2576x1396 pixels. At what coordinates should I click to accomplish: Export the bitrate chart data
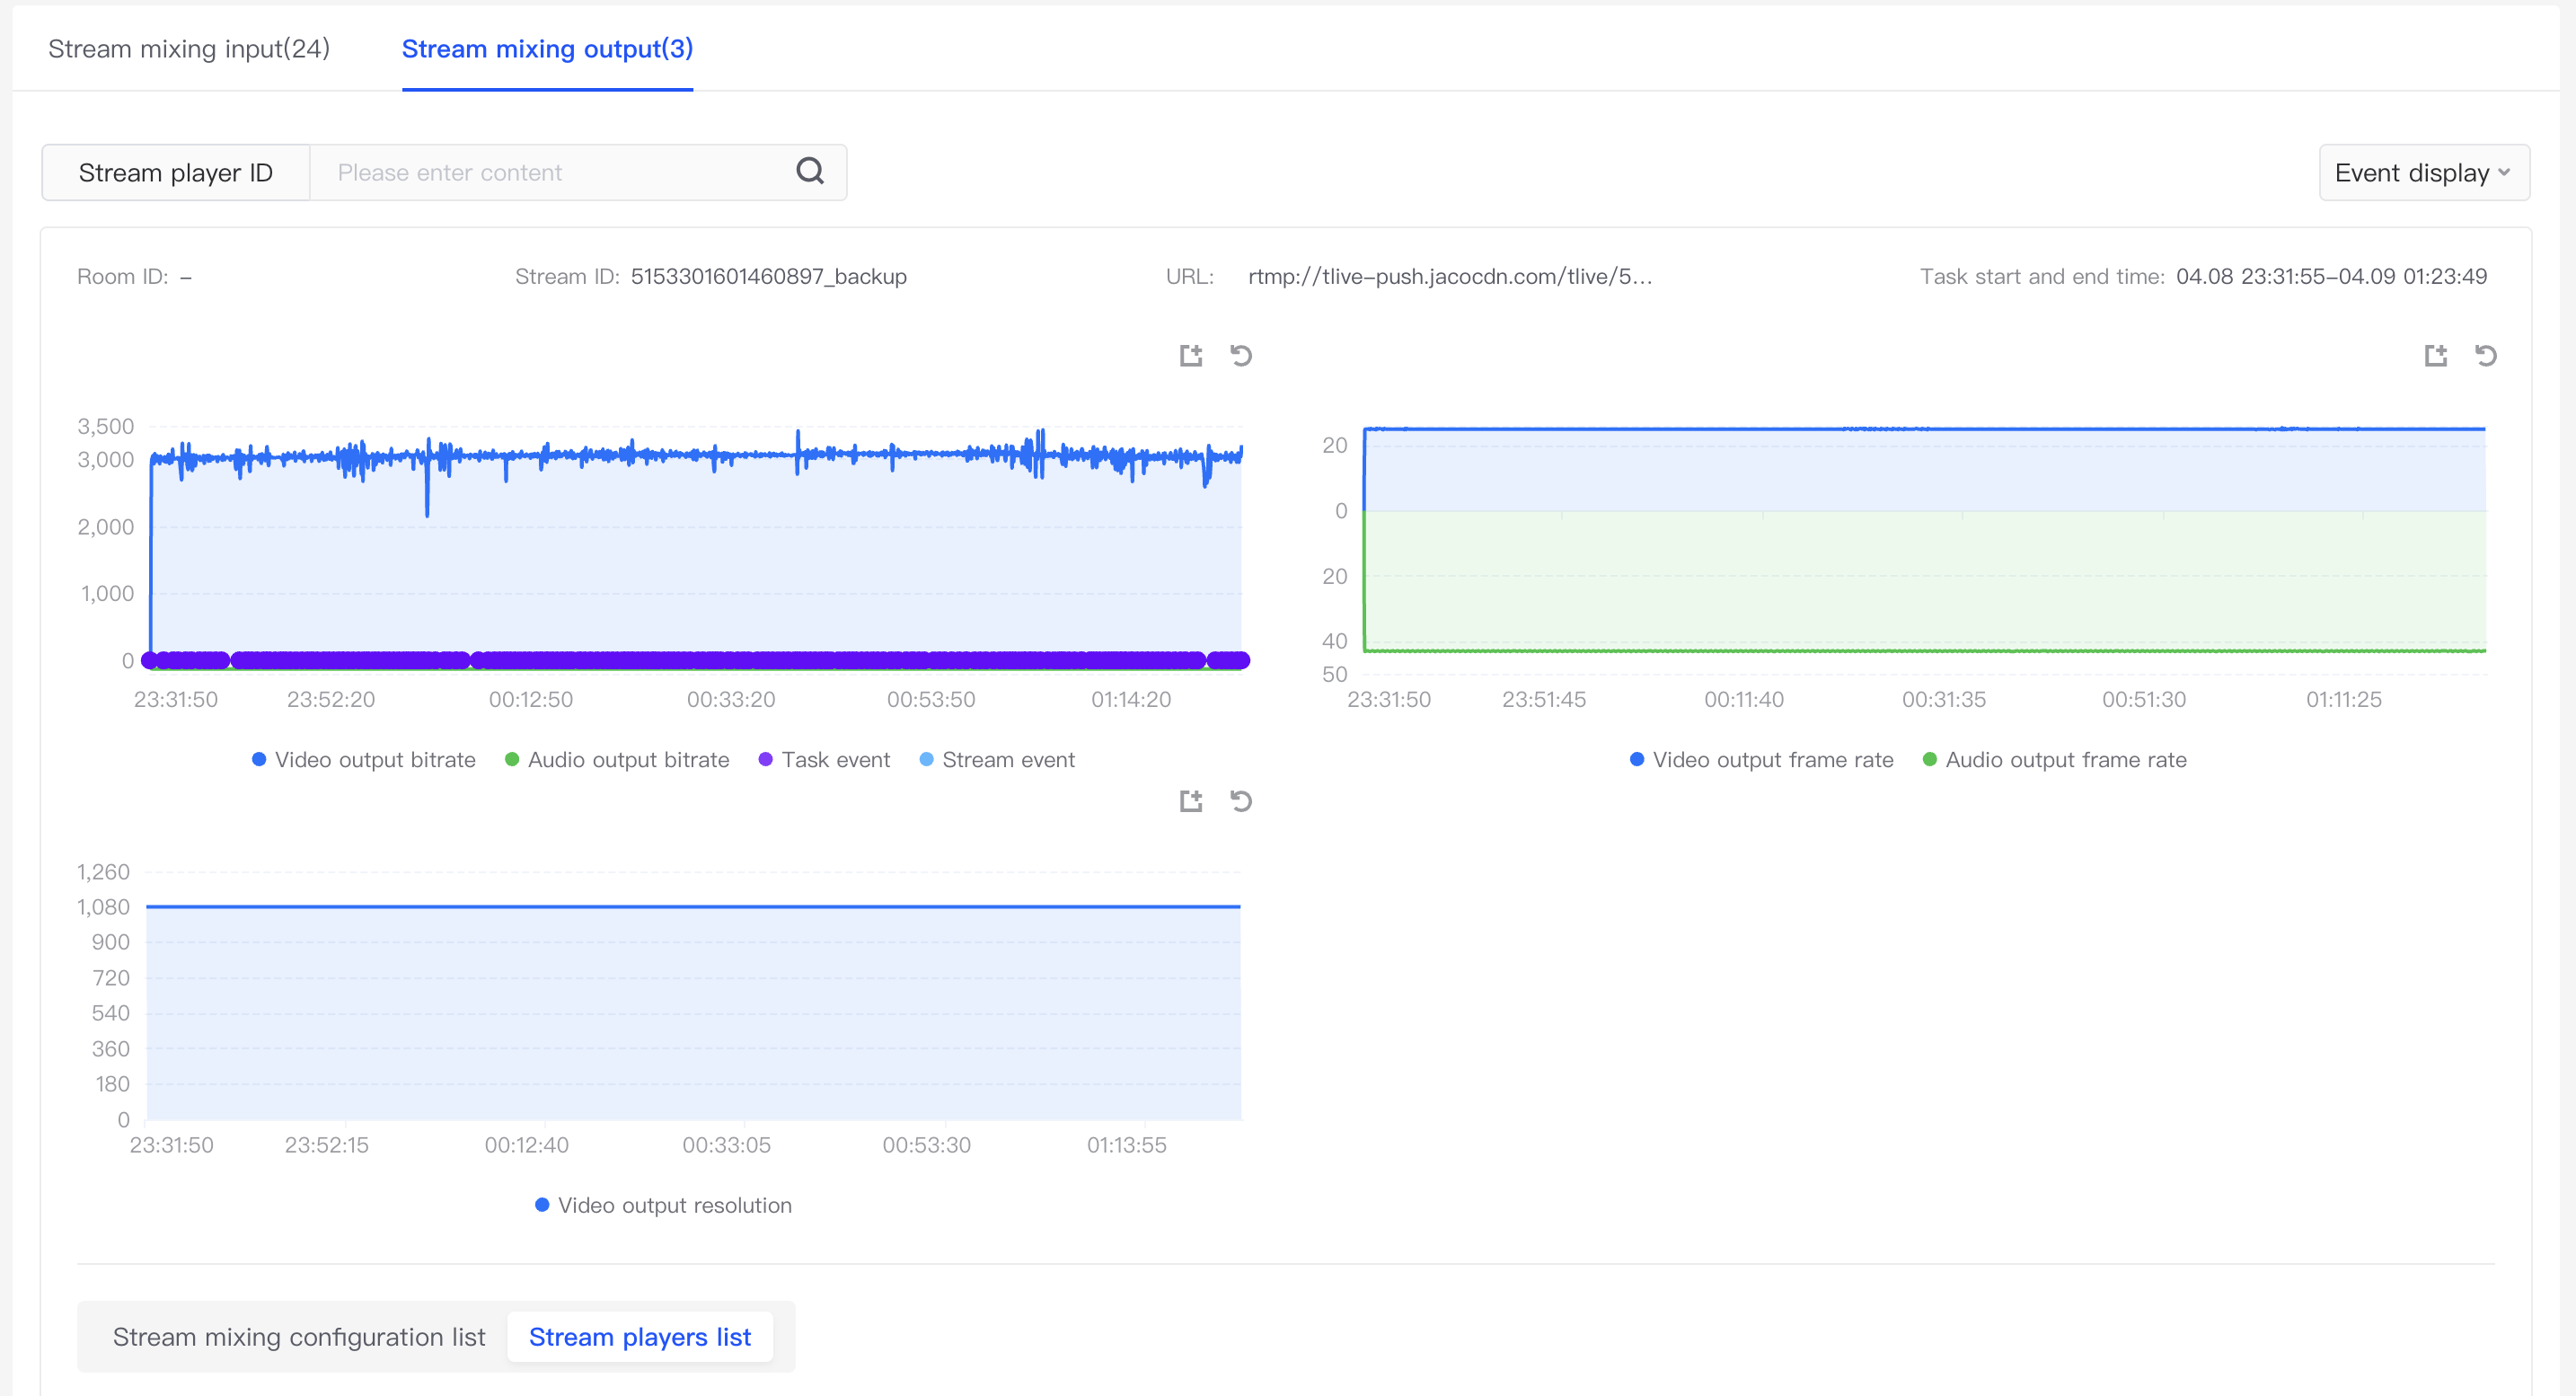(1190, 356)
